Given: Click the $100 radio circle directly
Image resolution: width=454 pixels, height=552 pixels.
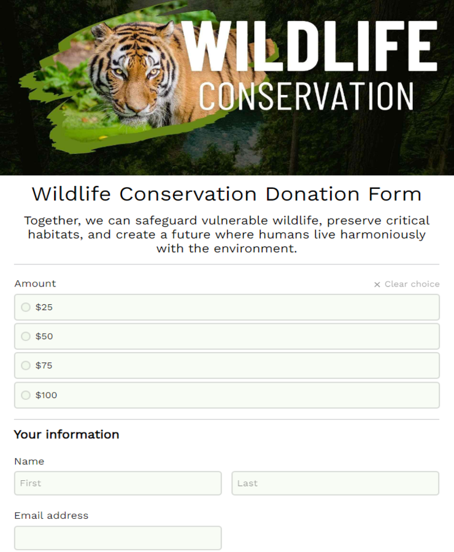Looking at the screenshot, I should 26,395.
